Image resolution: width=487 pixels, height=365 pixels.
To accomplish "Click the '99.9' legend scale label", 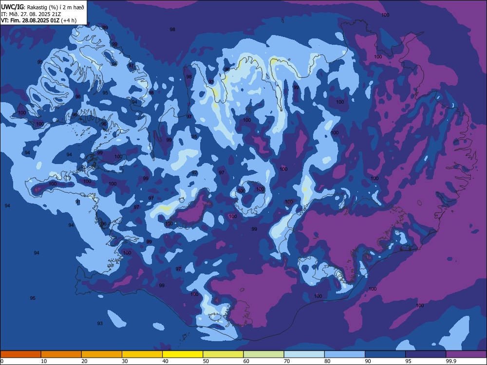I will pos(450,361).
